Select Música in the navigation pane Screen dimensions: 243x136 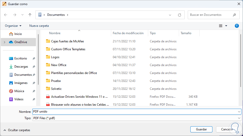pos(19,91)
